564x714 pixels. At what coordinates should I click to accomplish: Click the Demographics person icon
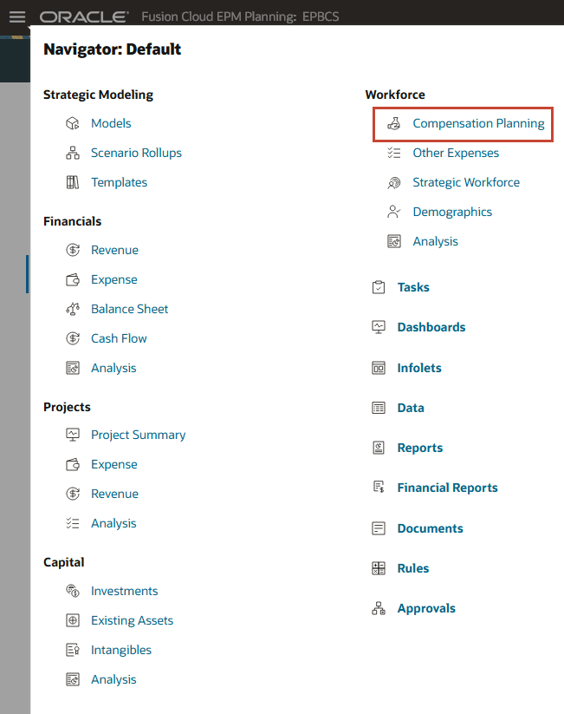click(394, 212)
